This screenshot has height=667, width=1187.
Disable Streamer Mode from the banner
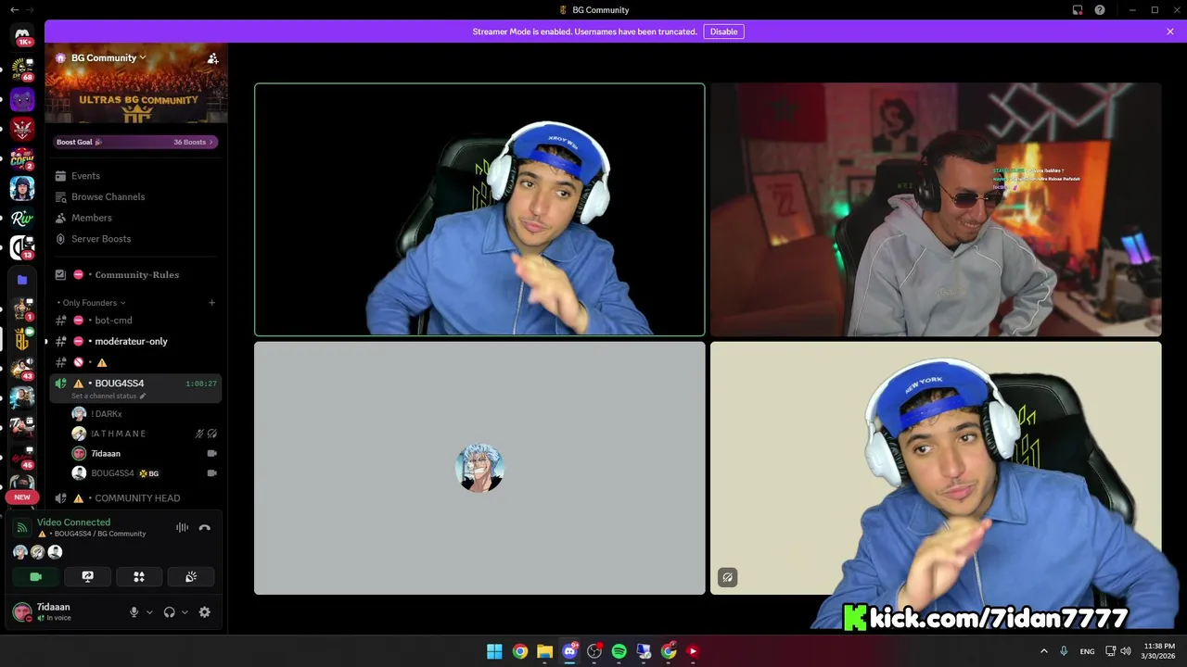pos(723,31)
